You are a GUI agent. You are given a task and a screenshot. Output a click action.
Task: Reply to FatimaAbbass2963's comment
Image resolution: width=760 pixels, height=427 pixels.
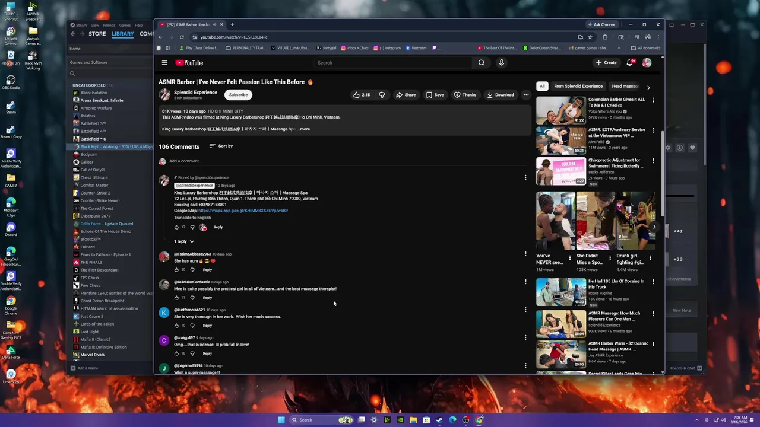[x=207, y=270]
